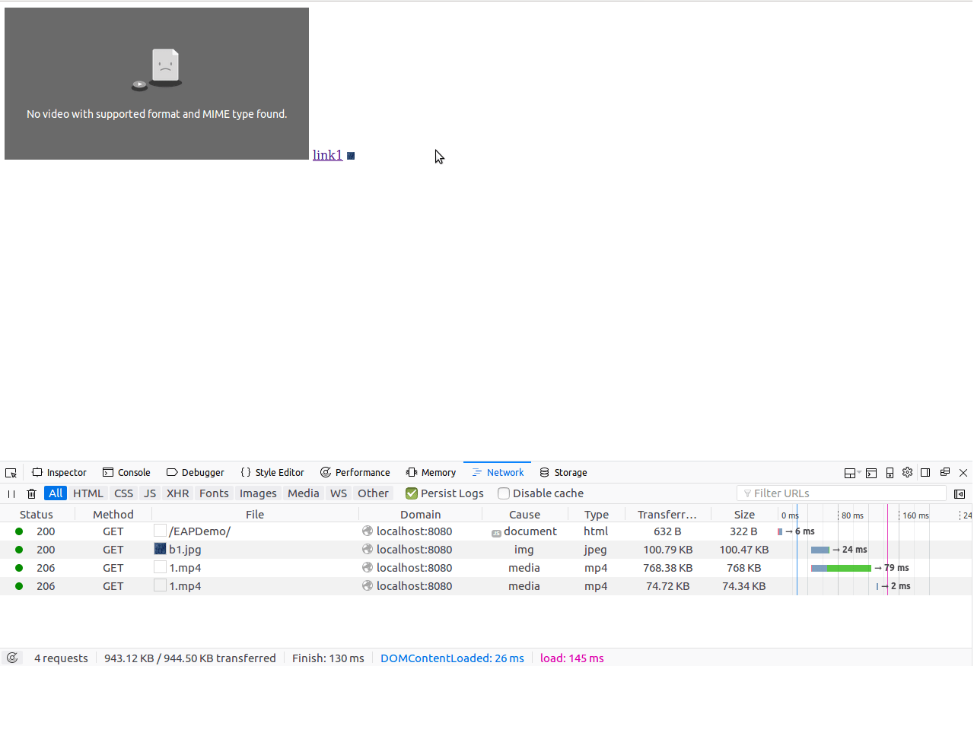Viewport: 974px width, 742px height.
Task: Activate the element picker tool
Action: 11,473
